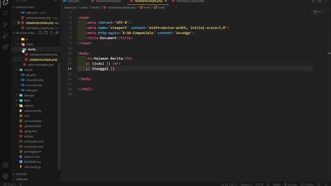Click the code minimap in the editor
Image resolution: width=331 pixels, height=186 pixels.
click(318, 12)
